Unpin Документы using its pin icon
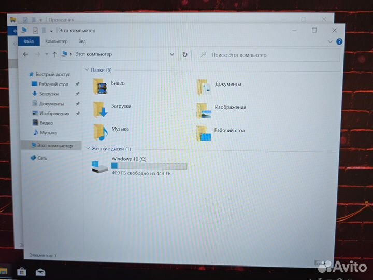Image resolution: width=373 pixels, height=280 pixels. tap(77, 104)
